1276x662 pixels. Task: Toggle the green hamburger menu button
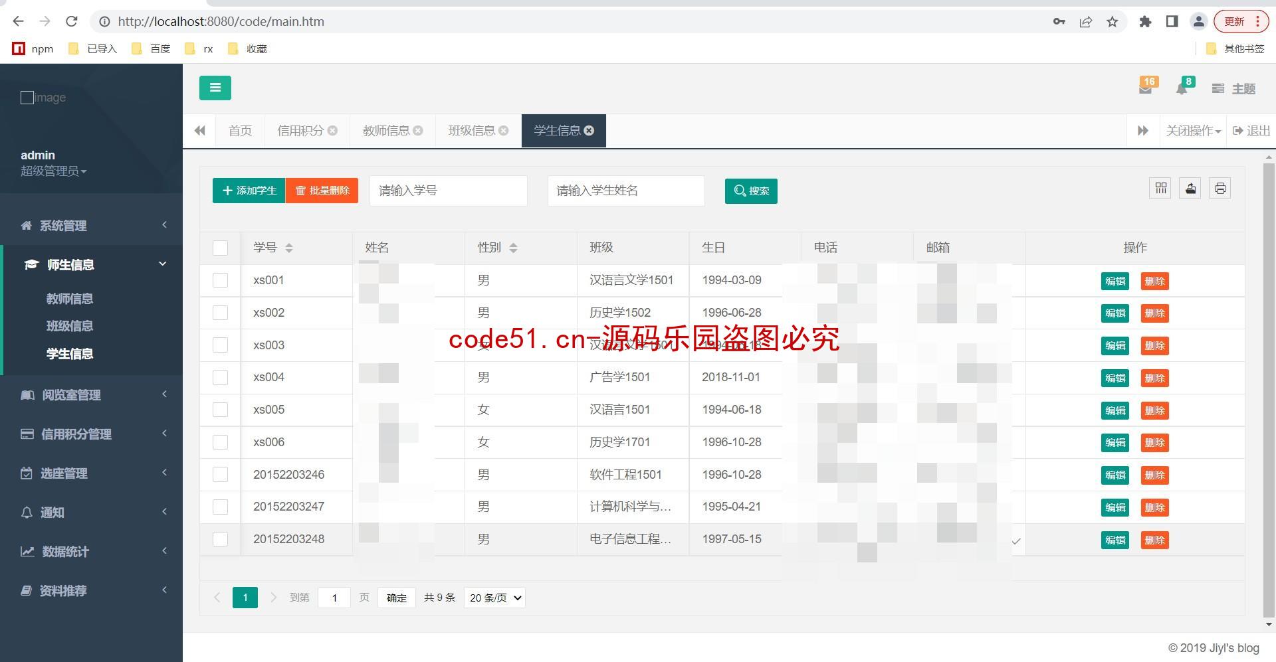pyautogui.click(x=215, y=88)
